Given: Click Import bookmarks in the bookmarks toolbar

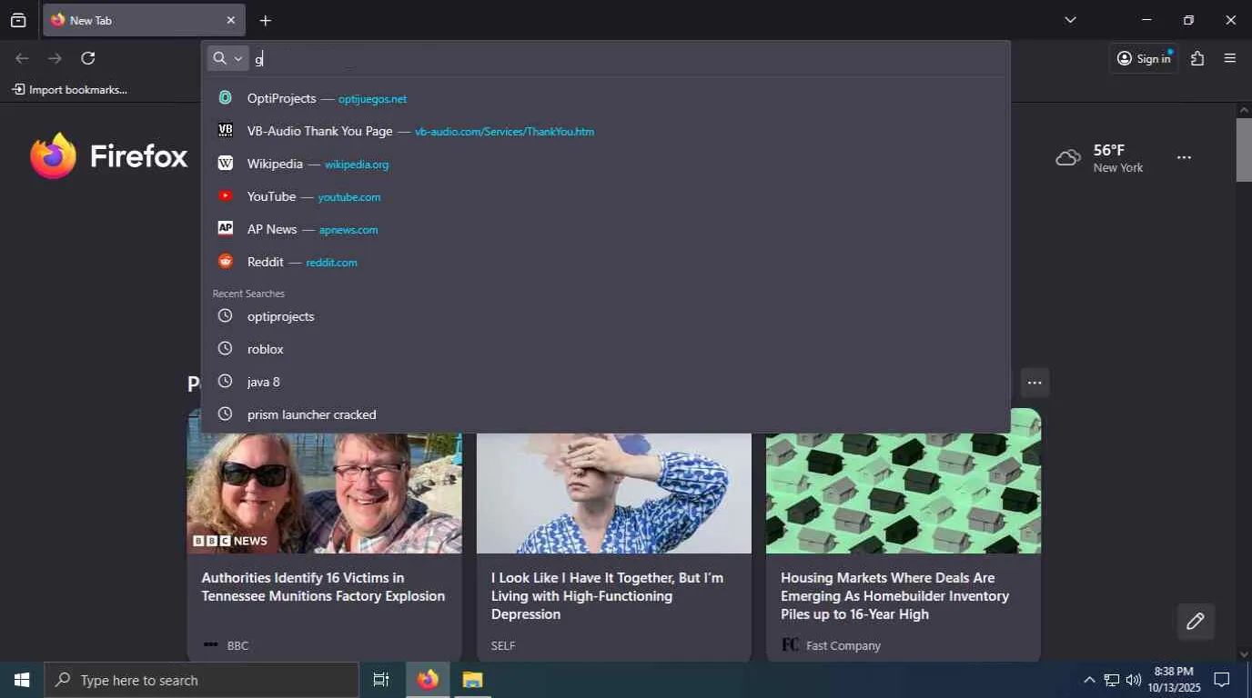Looking at the screenshot, I should tap(70, 89).
